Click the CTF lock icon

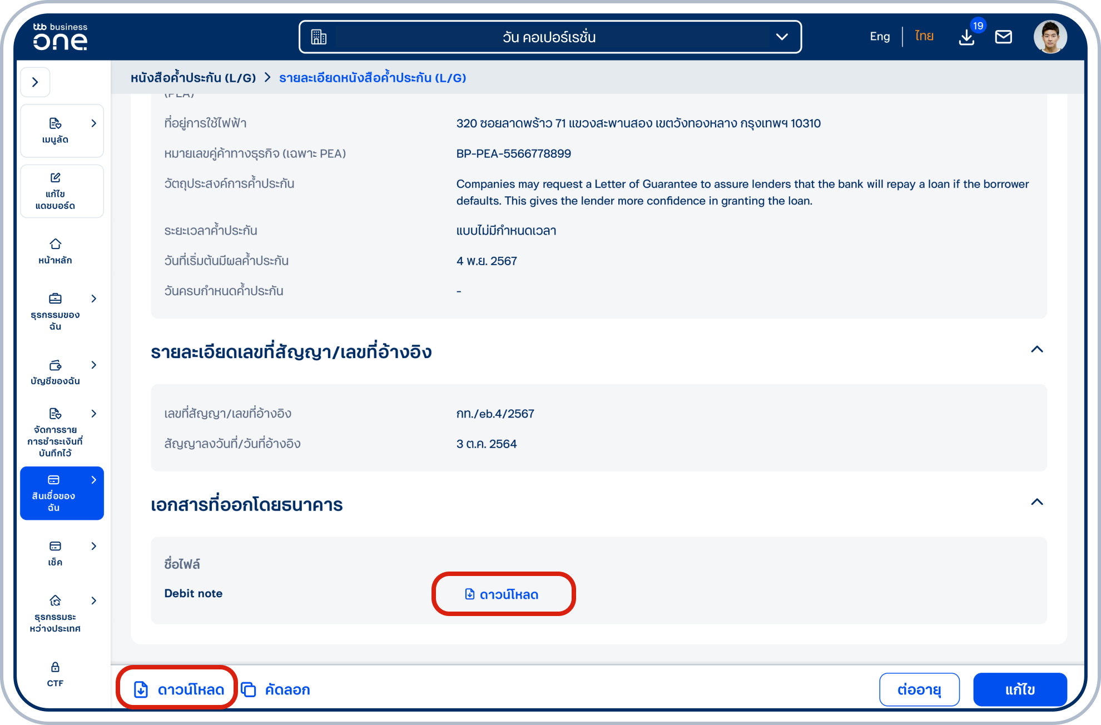(x=54, y=667)
